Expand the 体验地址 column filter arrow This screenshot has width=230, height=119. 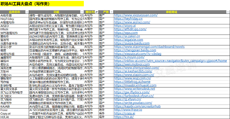[x=228, y=12]
